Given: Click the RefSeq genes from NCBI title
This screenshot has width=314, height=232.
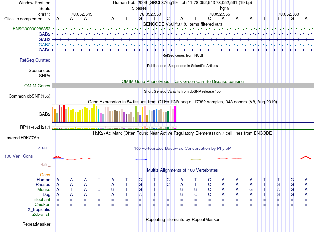Looking at the screenshot, I should point(182,55).
